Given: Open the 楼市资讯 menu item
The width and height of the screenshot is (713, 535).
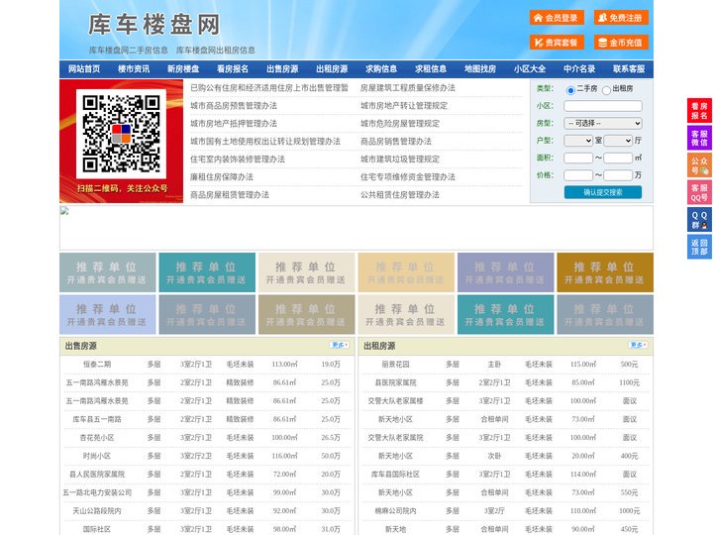Looking at the screenshot, I should 134,69.
